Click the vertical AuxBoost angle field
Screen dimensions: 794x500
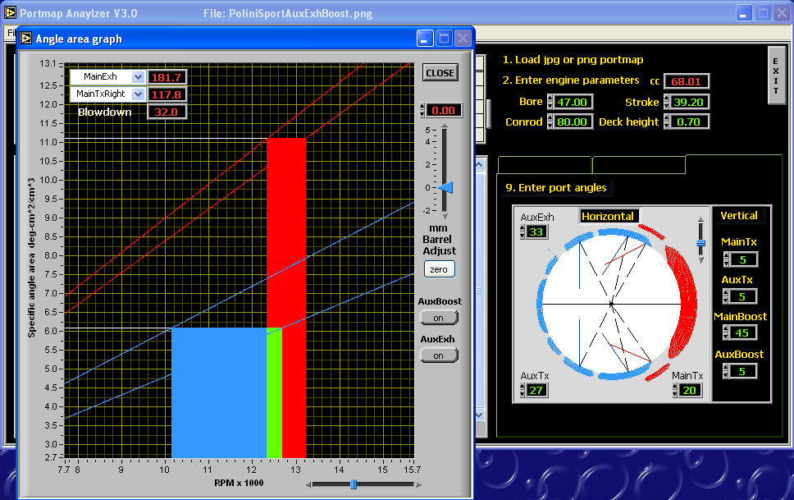pos(742,371)
